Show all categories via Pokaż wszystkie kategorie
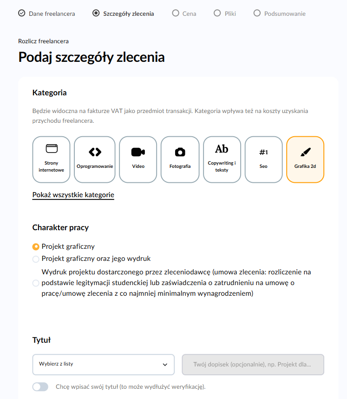347x399 pixels. 73,195
